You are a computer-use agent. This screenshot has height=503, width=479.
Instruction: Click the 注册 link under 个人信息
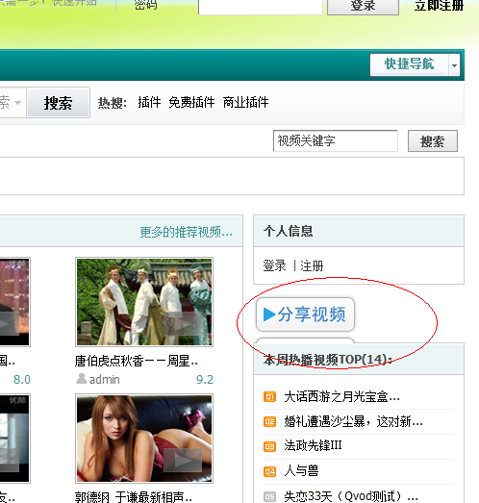click(312, 266)
